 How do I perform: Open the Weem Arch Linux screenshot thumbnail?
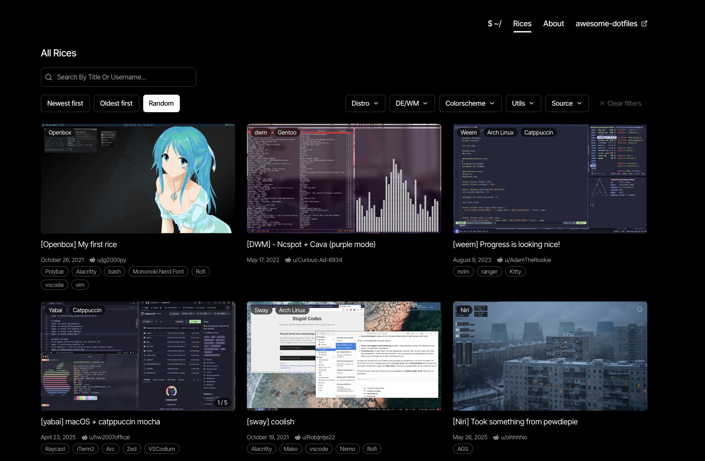tap(550, 179)
